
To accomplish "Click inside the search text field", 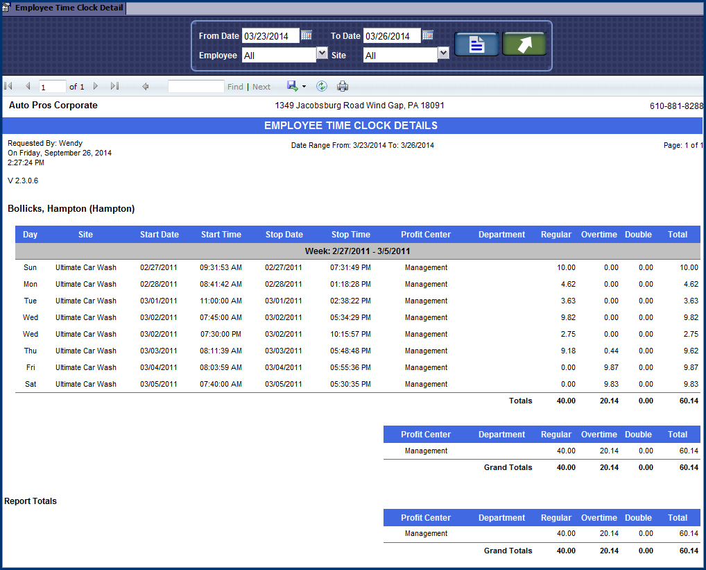I will click(198, 85).
